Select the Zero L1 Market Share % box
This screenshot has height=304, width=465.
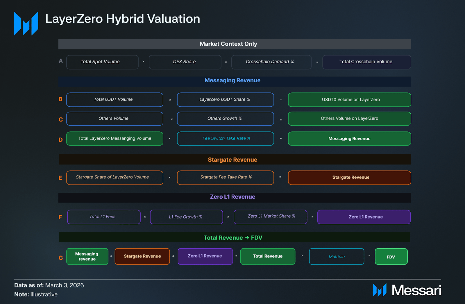tap(270, 217)
